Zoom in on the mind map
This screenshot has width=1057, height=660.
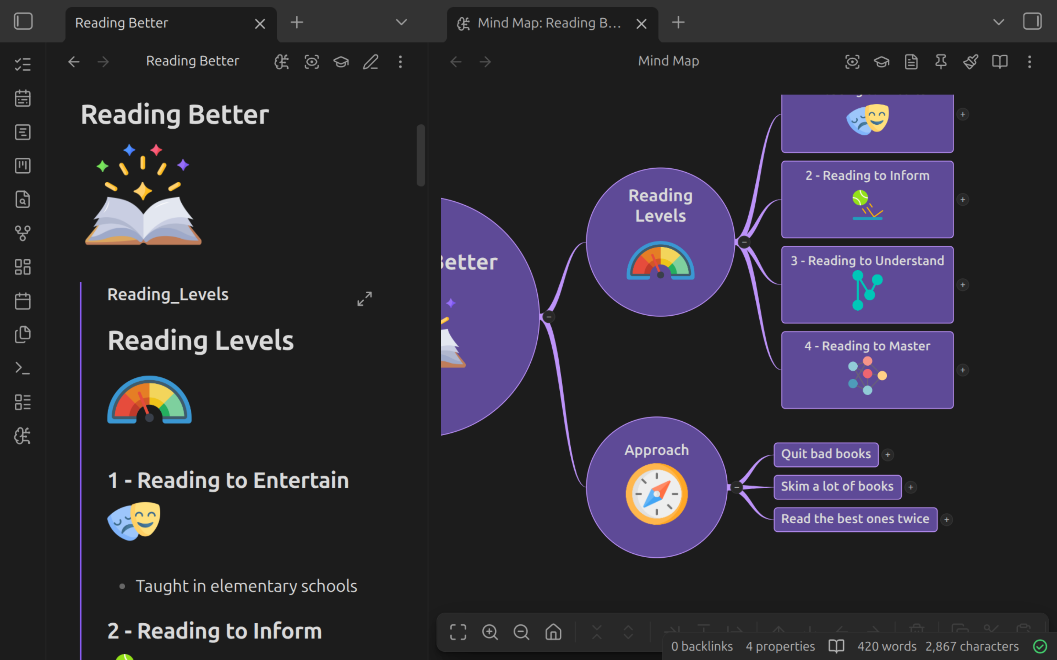click(x=490, y=632)
